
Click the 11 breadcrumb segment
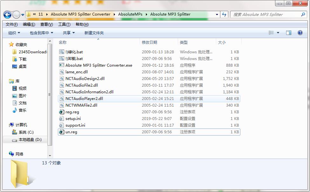[x=40, y=14]
